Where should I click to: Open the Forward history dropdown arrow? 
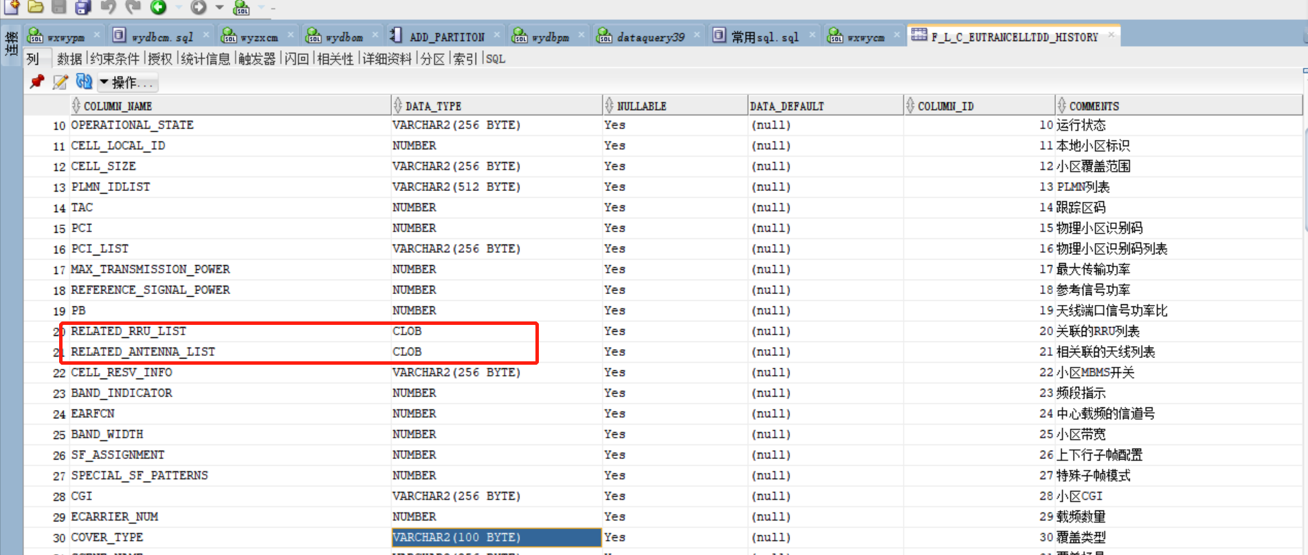click(x=219, y=8)
